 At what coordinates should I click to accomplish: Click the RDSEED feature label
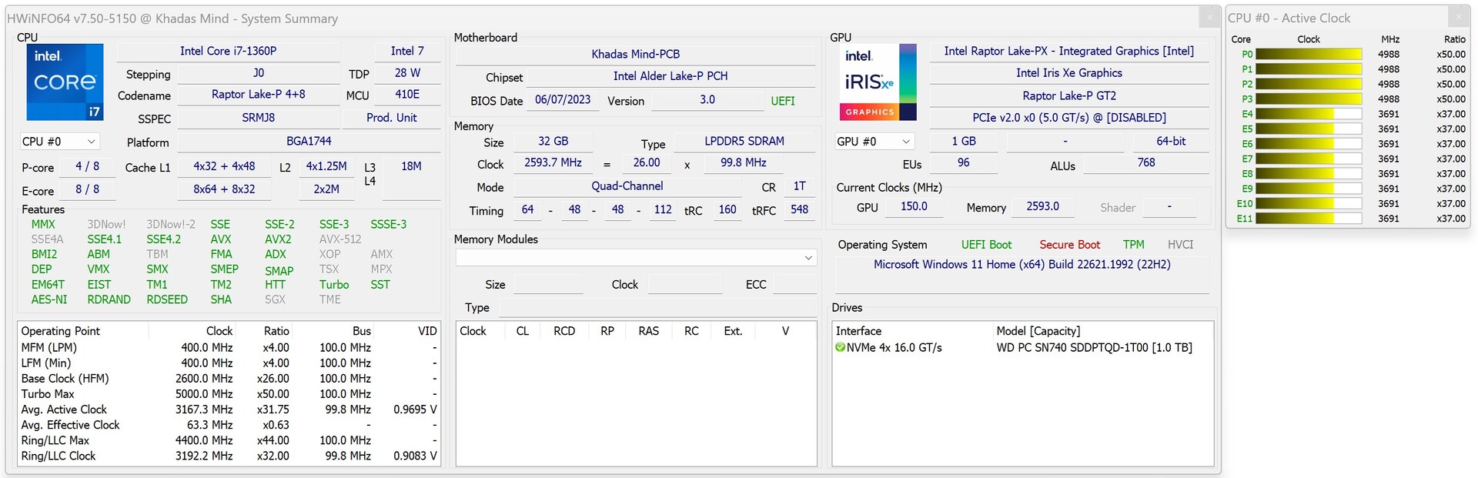coord(167,299)
